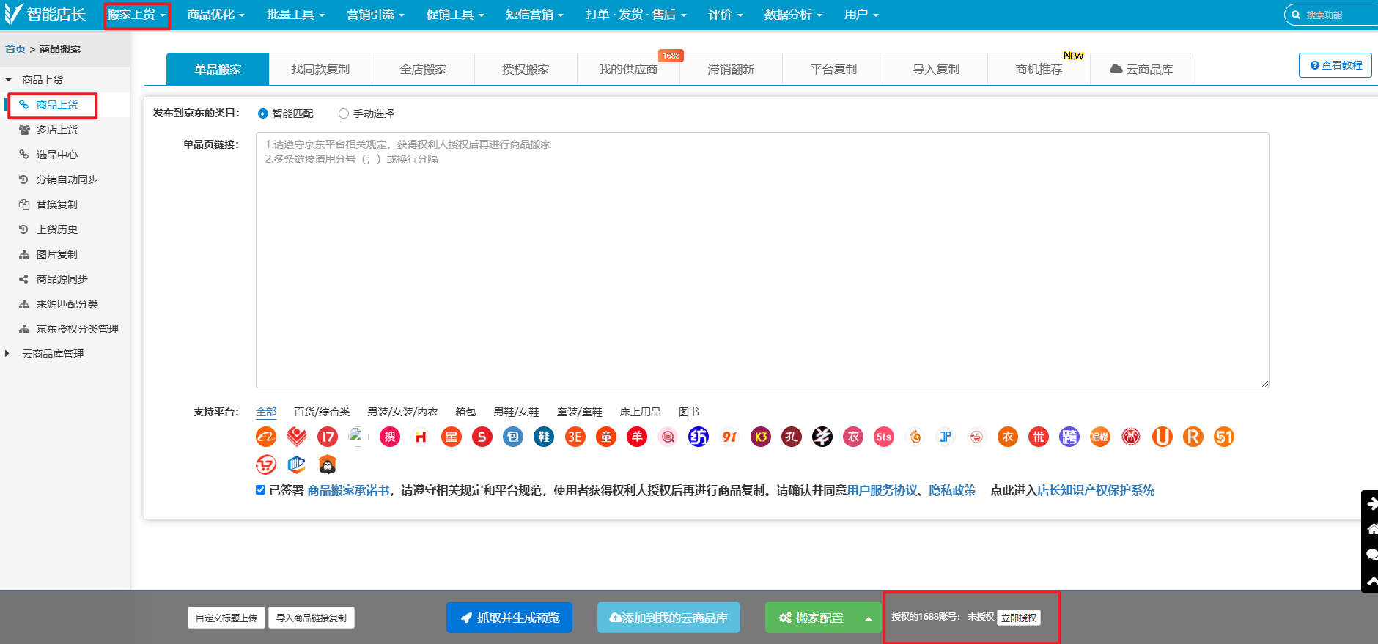
Task: Expand the 云商品库管理 sidebar section
Action: click(53, 354)
